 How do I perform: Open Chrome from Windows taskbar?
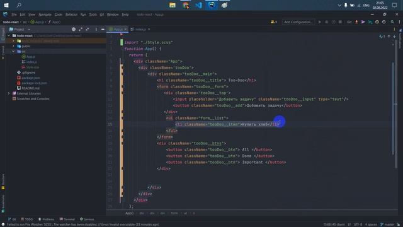(186, 5)
